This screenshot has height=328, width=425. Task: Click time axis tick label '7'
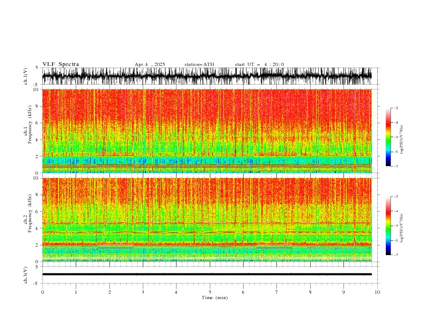(277, 292)
